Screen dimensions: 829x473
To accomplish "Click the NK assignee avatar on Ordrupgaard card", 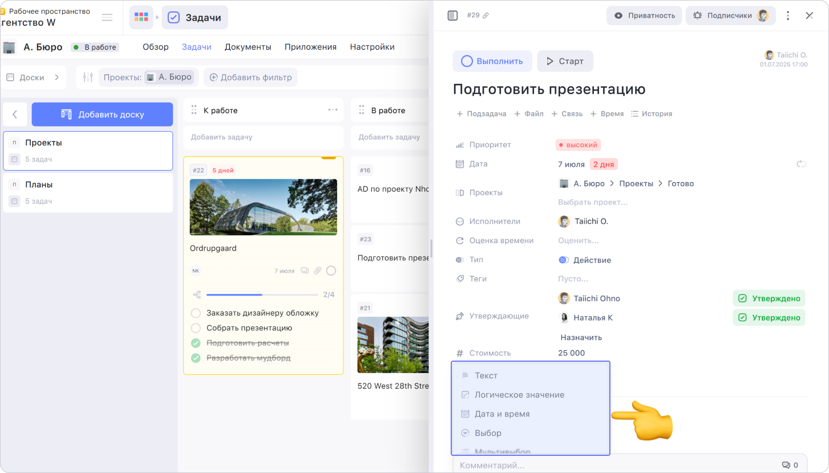I will tap(196, 270).
